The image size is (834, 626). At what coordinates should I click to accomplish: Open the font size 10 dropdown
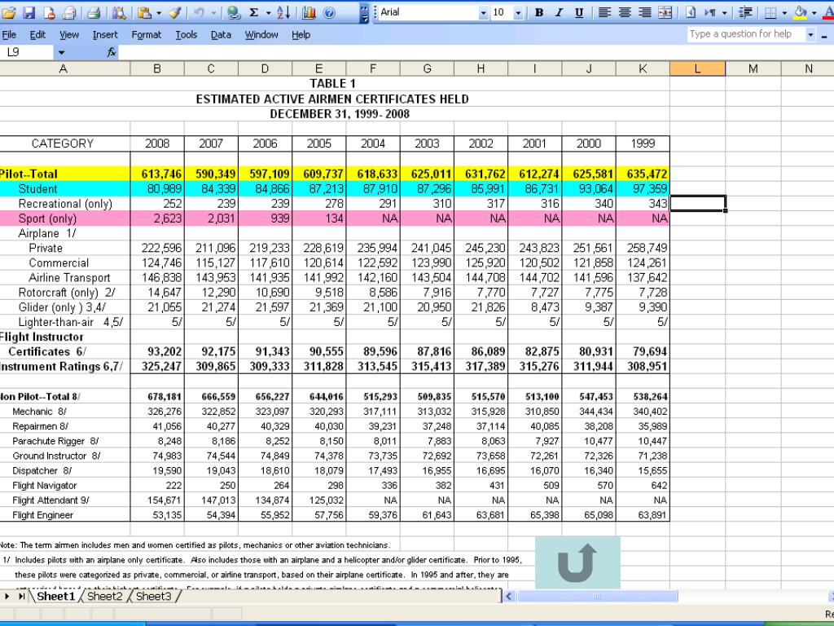point(518,12)
